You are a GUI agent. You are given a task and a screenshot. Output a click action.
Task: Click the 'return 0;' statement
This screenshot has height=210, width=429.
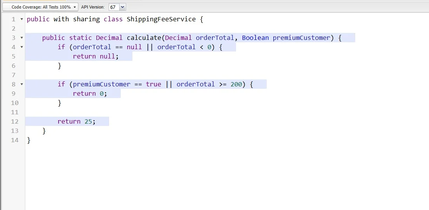click(90, 94)
